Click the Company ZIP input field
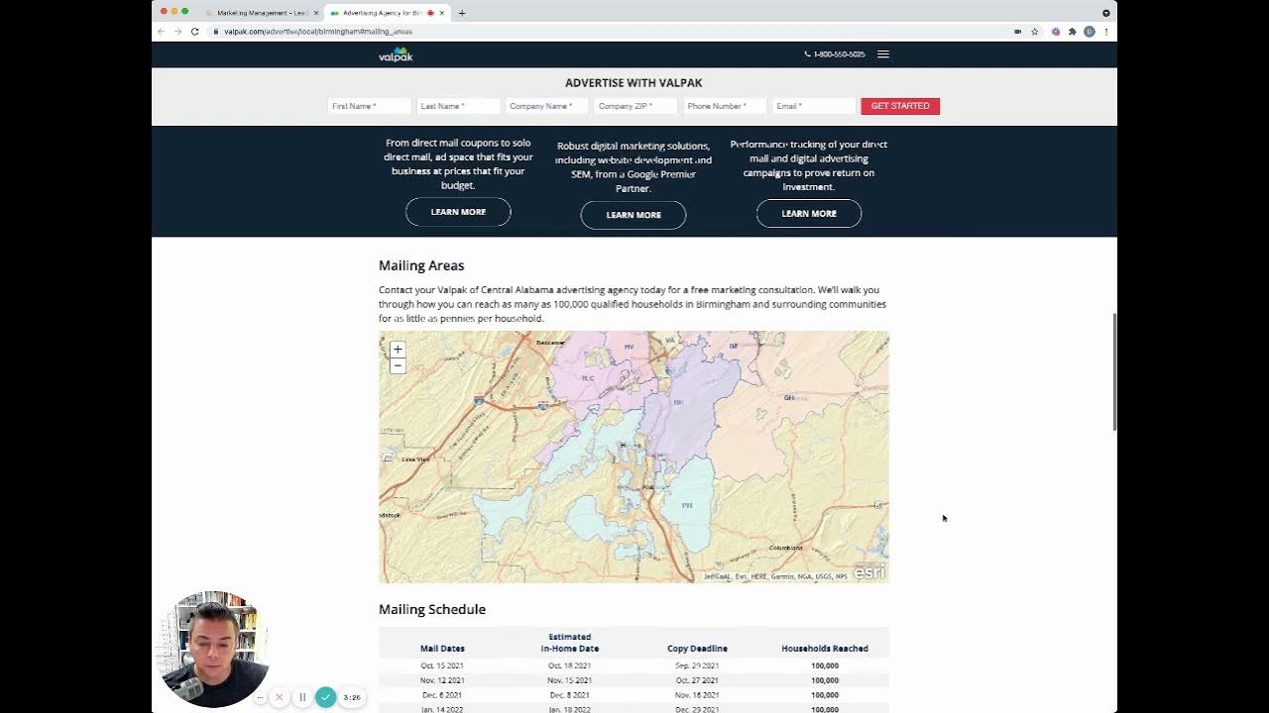1269x713 pixels. (635, 106)
